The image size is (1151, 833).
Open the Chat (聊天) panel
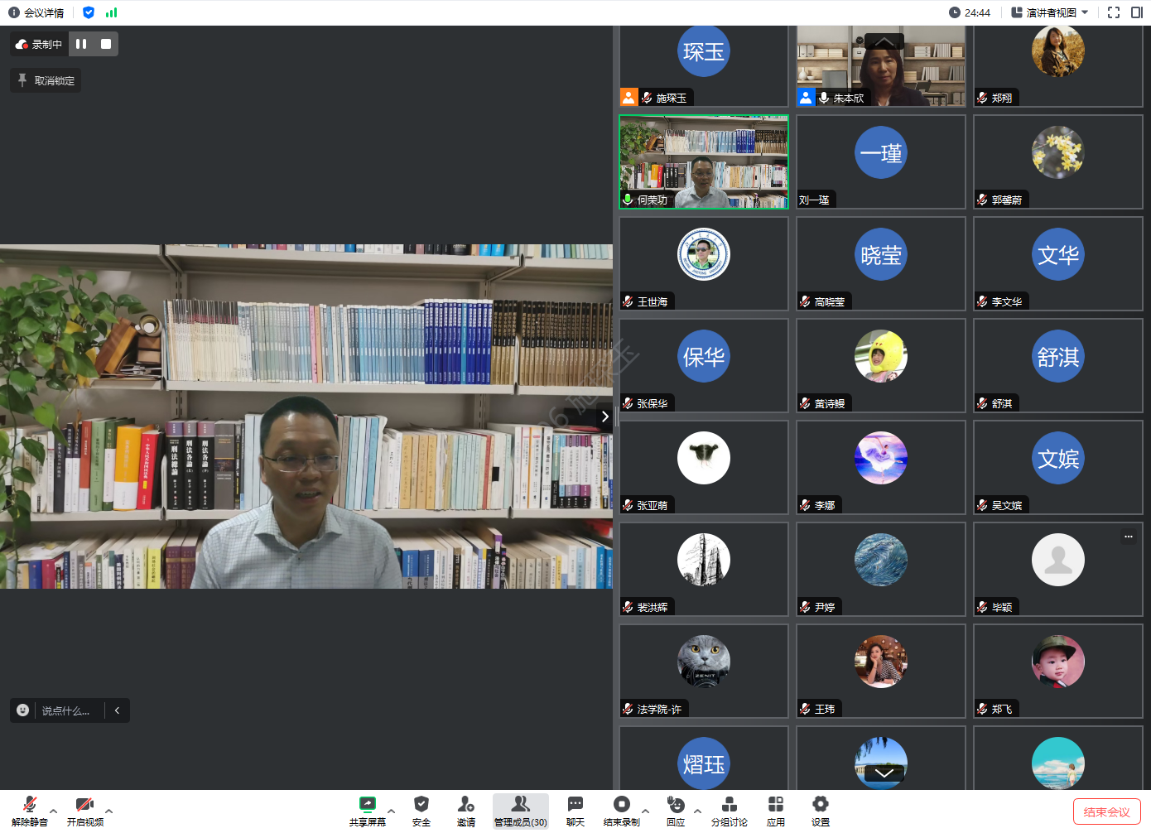575,804
